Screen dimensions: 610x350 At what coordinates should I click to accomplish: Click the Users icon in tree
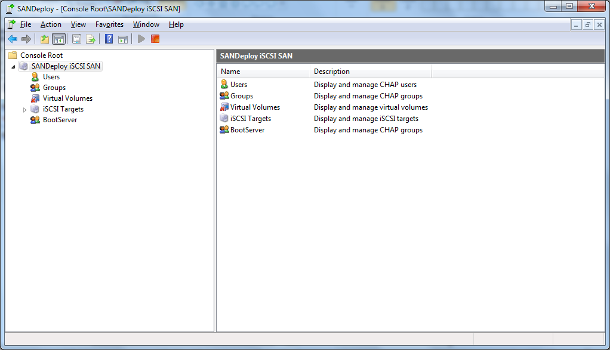pos(35,77)
